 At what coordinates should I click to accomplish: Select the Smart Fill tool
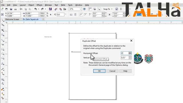[3, 98]
